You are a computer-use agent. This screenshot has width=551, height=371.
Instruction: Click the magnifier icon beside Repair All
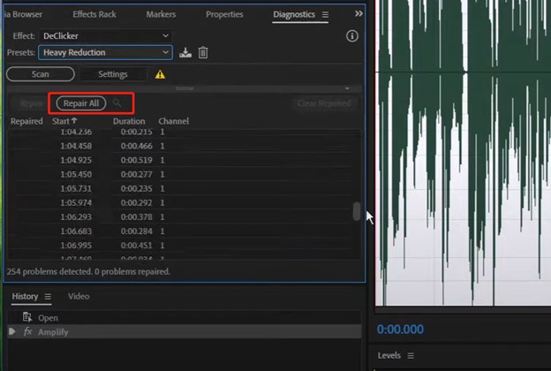pyautogui.click(x=117, y=103)
